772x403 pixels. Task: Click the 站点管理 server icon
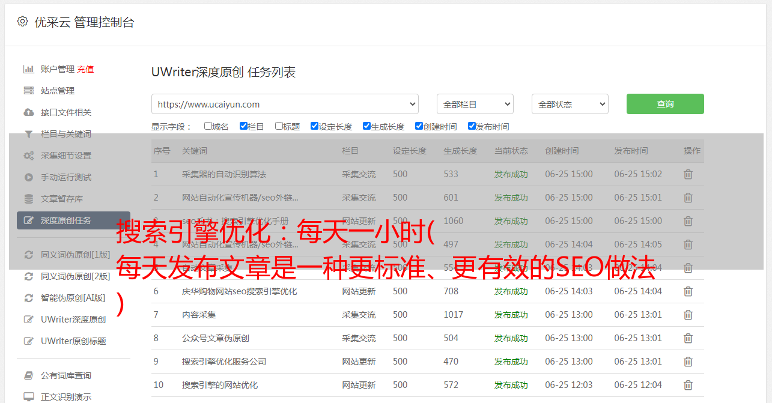pyautogui.click(x=28, y=91)
